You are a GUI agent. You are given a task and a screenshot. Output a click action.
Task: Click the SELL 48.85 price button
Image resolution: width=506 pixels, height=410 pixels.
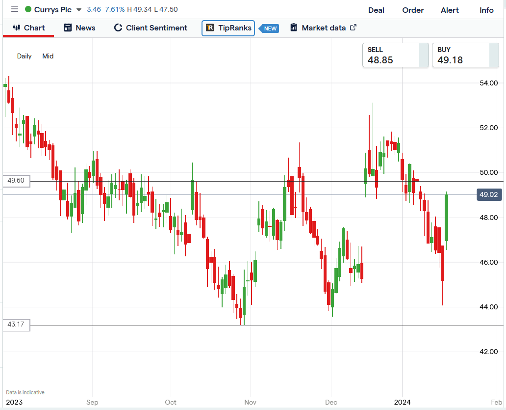point(395,55)
